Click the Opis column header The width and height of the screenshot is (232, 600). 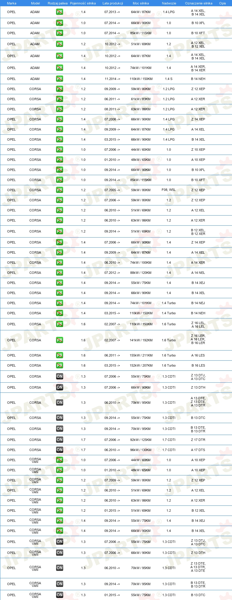point(223,3)
